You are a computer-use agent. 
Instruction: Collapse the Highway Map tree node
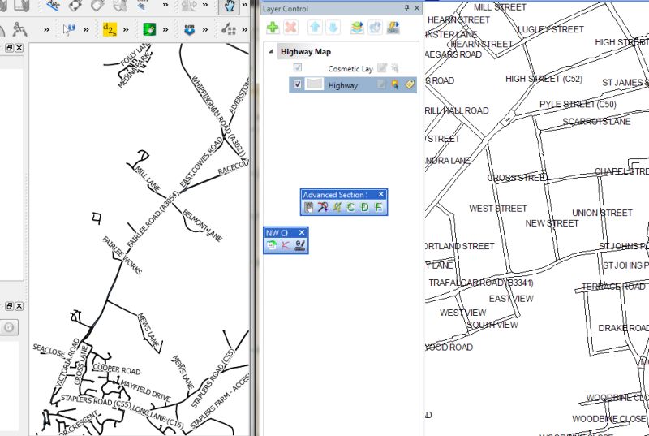[x=271, y=52]
